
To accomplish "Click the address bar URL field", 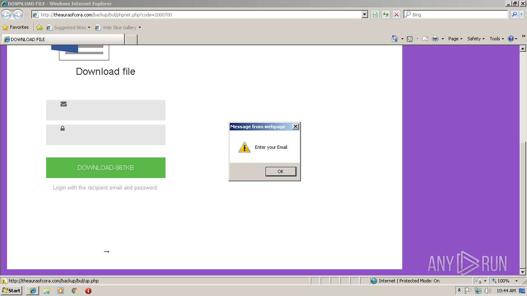I will [197, 15].
